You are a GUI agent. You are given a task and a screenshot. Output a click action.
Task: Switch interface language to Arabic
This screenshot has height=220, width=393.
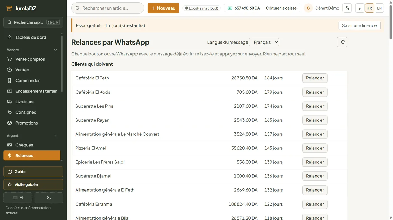tap(360, 8)
